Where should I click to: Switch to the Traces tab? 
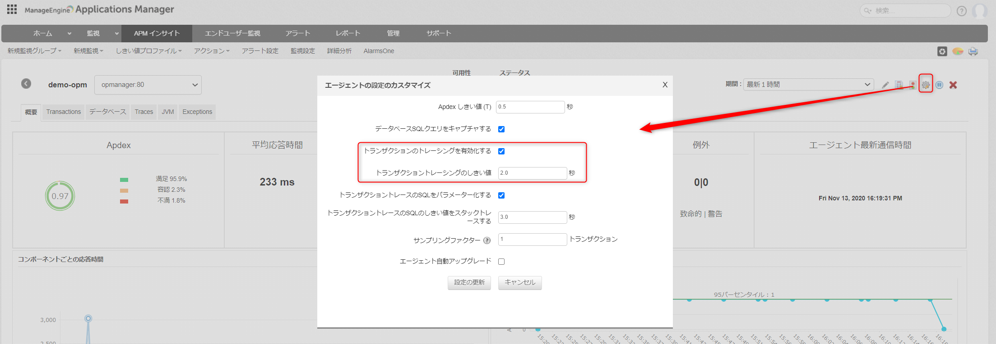pos(144,112)
